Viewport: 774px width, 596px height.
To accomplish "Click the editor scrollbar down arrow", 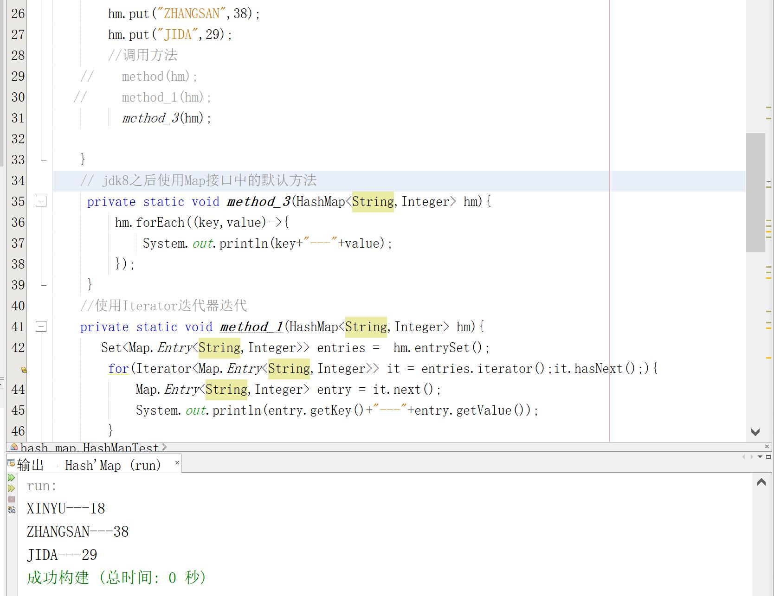I will coord(755,432).
